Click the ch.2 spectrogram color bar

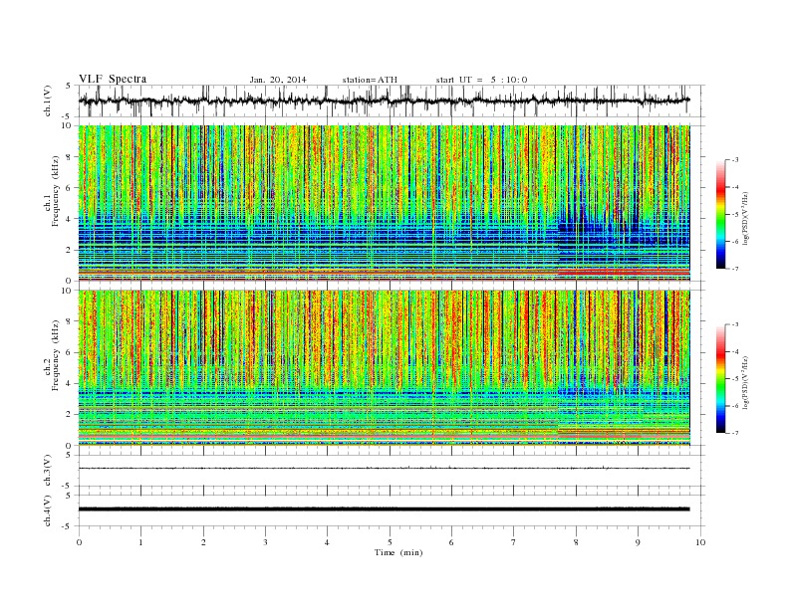(x=720, y=378)
